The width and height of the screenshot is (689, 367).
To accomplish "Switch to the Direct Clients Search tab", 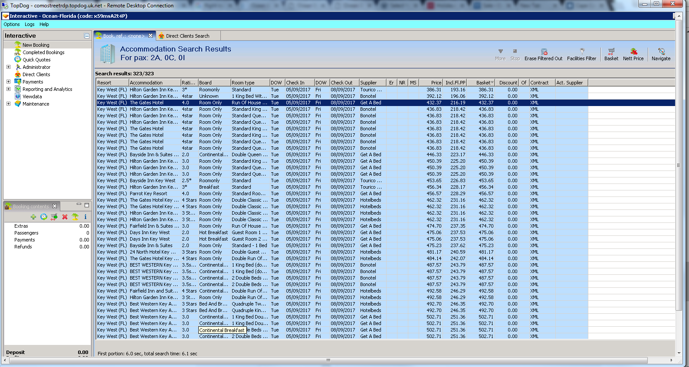I will (x=187, y=36).
